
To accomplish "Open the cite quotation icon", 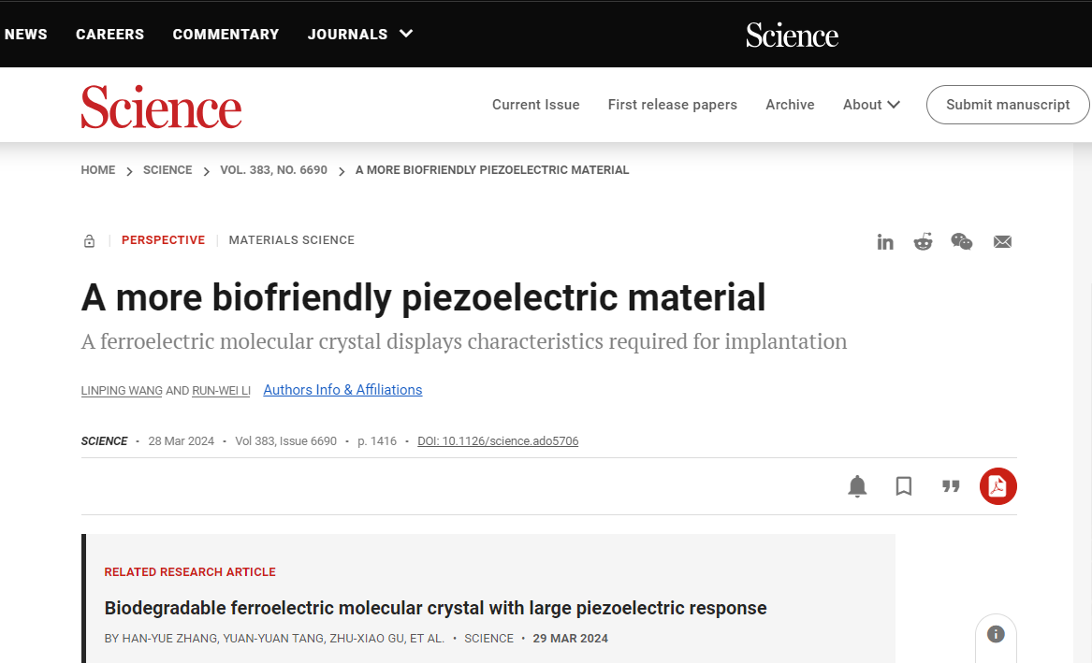I will tap(951, 486).
